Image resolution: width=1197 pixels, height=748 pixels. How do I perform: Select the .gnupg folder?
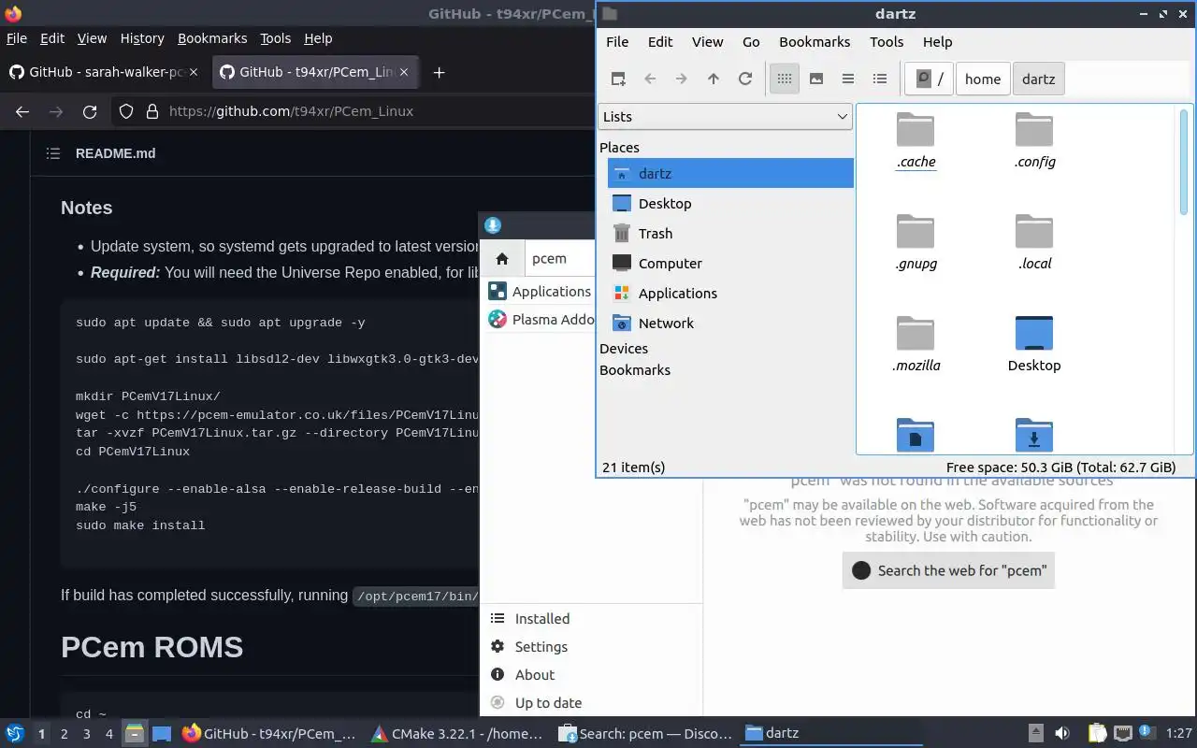[916, 242]
